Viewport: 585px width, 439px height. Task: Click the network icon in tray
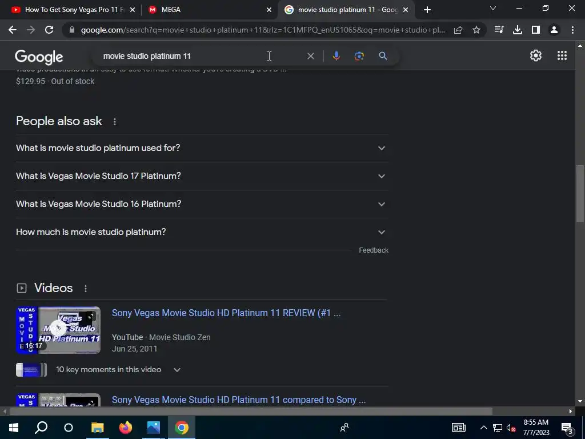(x=498, y=428)
